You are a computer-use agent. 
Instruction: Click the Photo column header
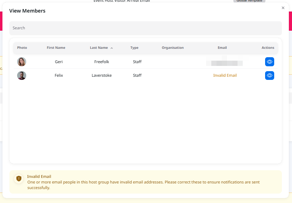tap(22, 48)
